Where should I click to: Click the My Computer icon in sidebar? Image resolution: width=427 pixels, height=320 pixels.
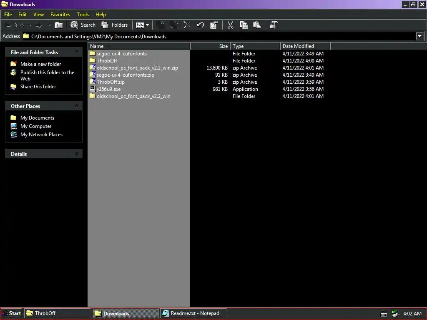pyautogui.click(x=14, y=126)
